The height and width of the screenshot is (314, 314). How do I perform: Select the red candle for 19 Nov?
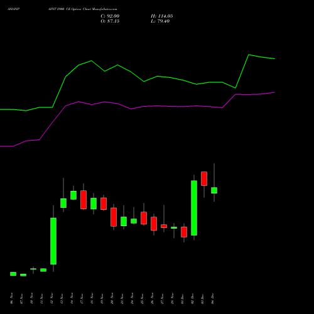coord(104,203)
